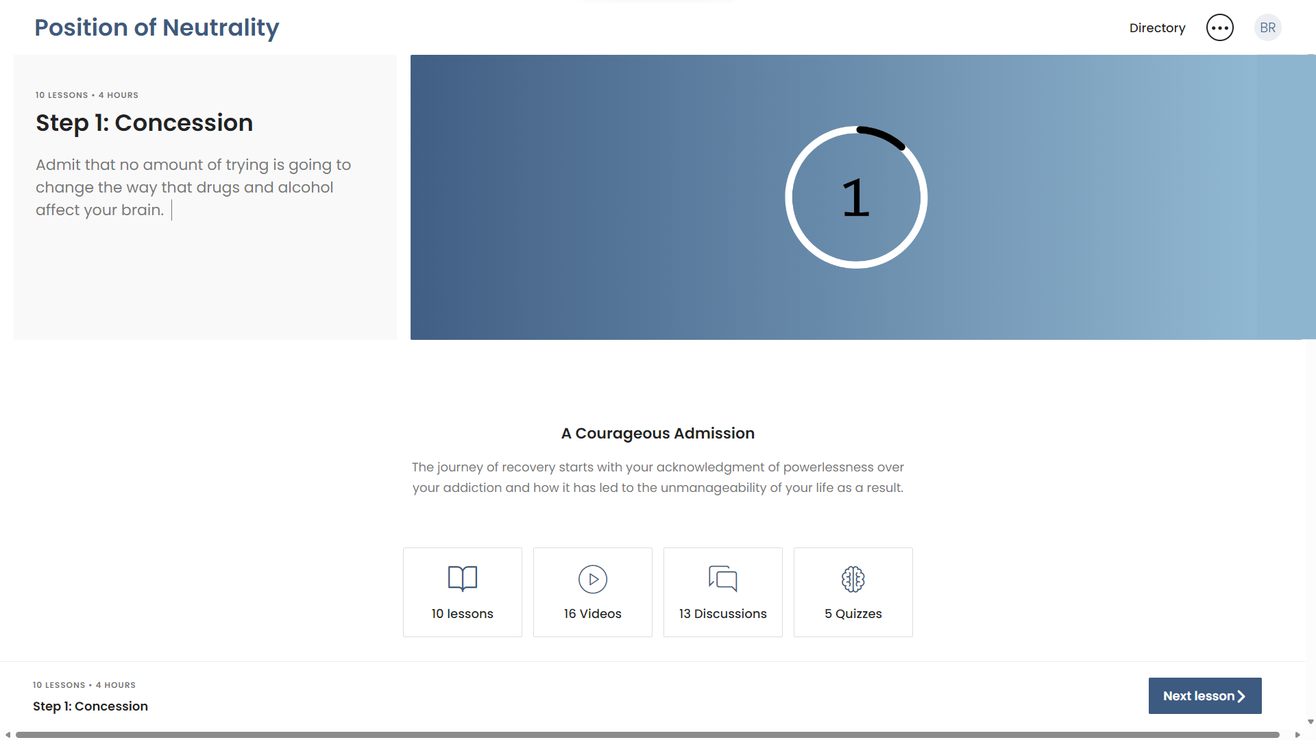The height and width of the screenshot is (740, 1316).
Task: Click the circular step 1 progress indicator
Action: click(856, 197)
